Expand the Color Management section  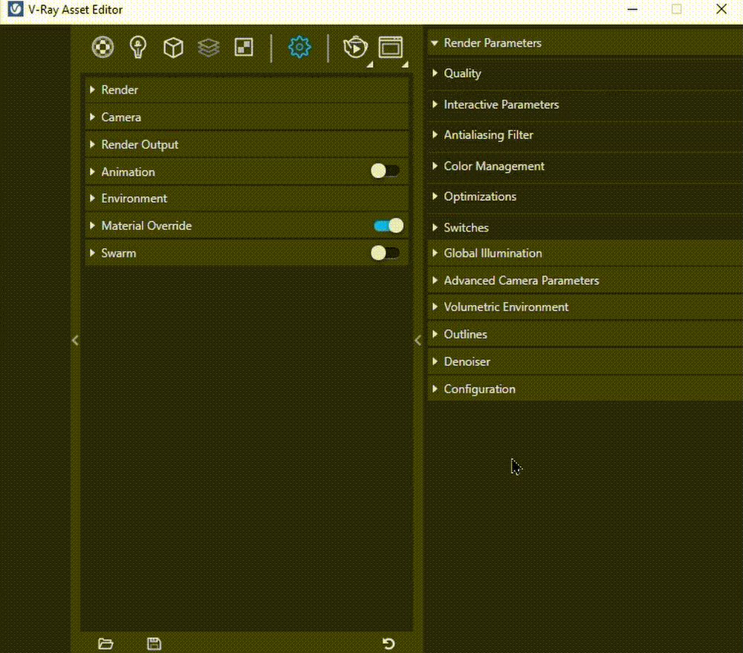click(585, 166)
